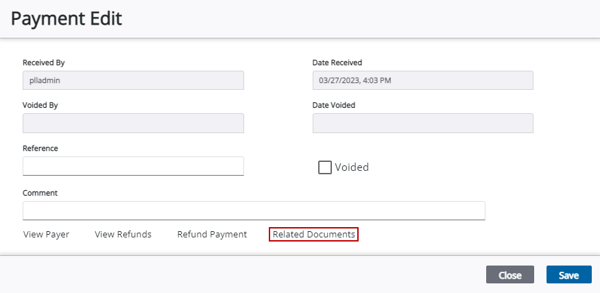
Task: Select the empty Date Voided field
Action: pos(422,123)
